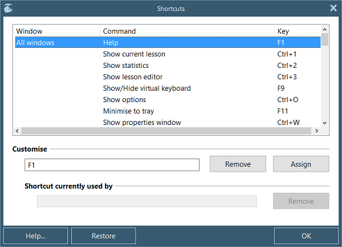Click the list's scroll up arrow
Viewport: 342px width, 247px height.
click(324, 29)
